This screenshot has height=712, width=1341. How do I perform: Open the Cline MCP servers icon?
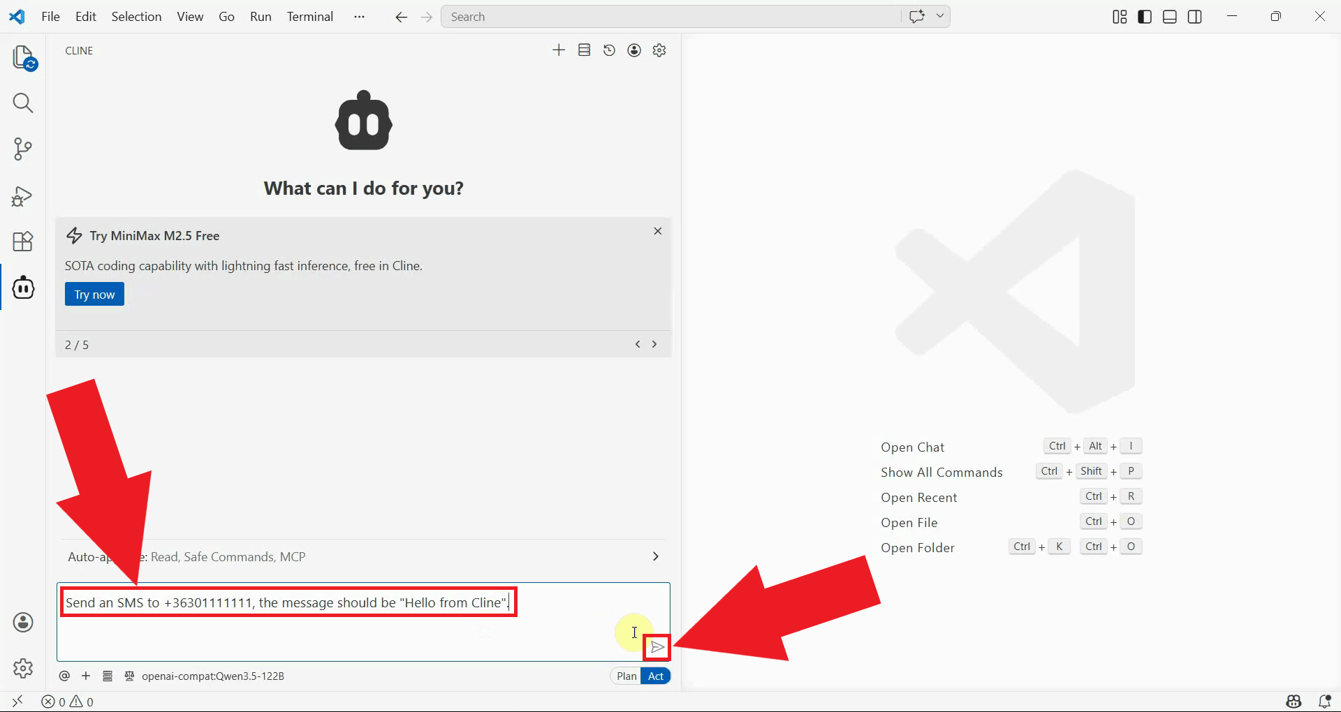[x=585, y=50]
